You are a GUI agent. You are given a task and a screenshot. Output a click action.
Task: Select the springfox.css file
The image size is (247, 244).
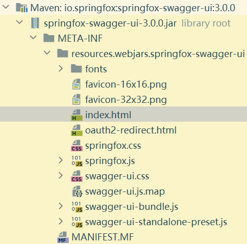(x=113, y=146)
